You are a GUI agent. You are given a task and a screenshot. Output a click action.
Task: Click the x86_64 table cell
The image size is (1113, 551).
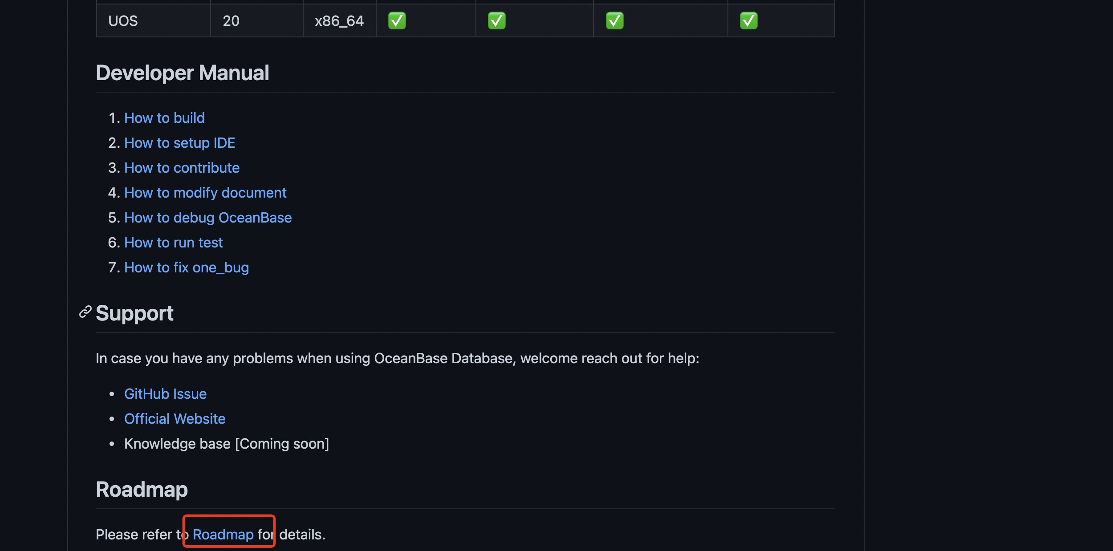[x=339, y=21]
